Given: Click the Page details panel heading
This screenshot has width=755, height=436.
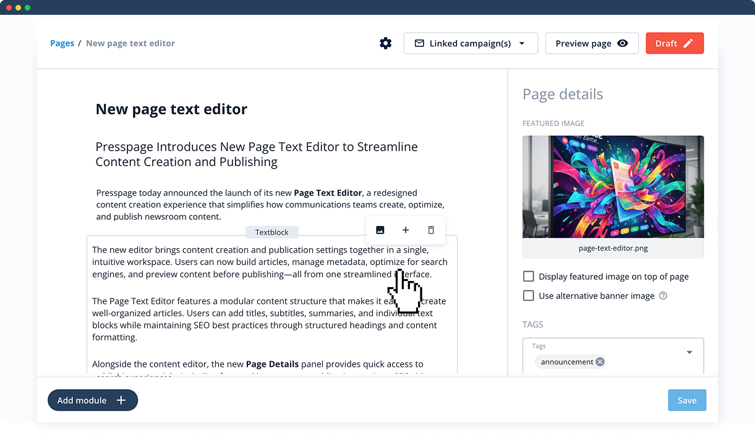Looking at the screenshot, I should point(563,94).
